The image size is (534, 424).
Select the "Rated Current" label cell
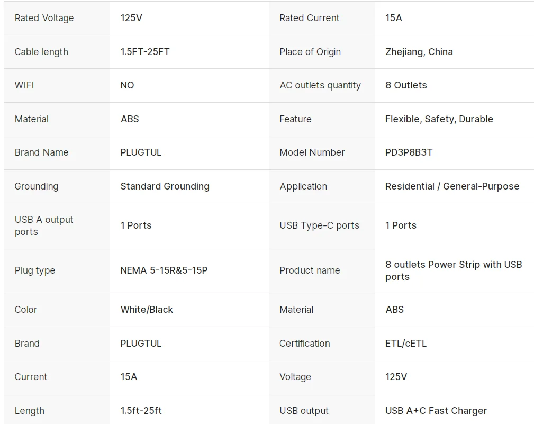[x=309, y=18]
